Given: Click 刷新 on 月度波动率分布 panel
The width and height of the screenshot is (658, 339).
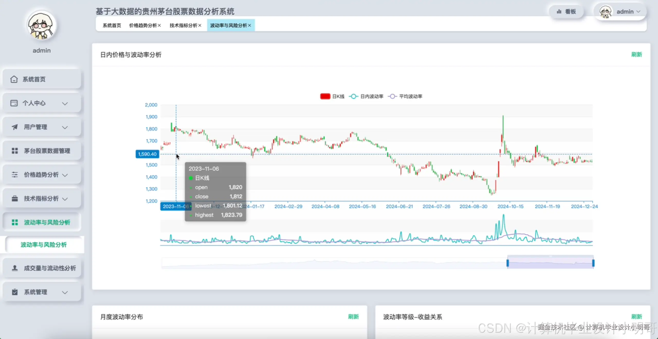Looking at the screenshot, I should pyautogui.click(x=353, y=317).
